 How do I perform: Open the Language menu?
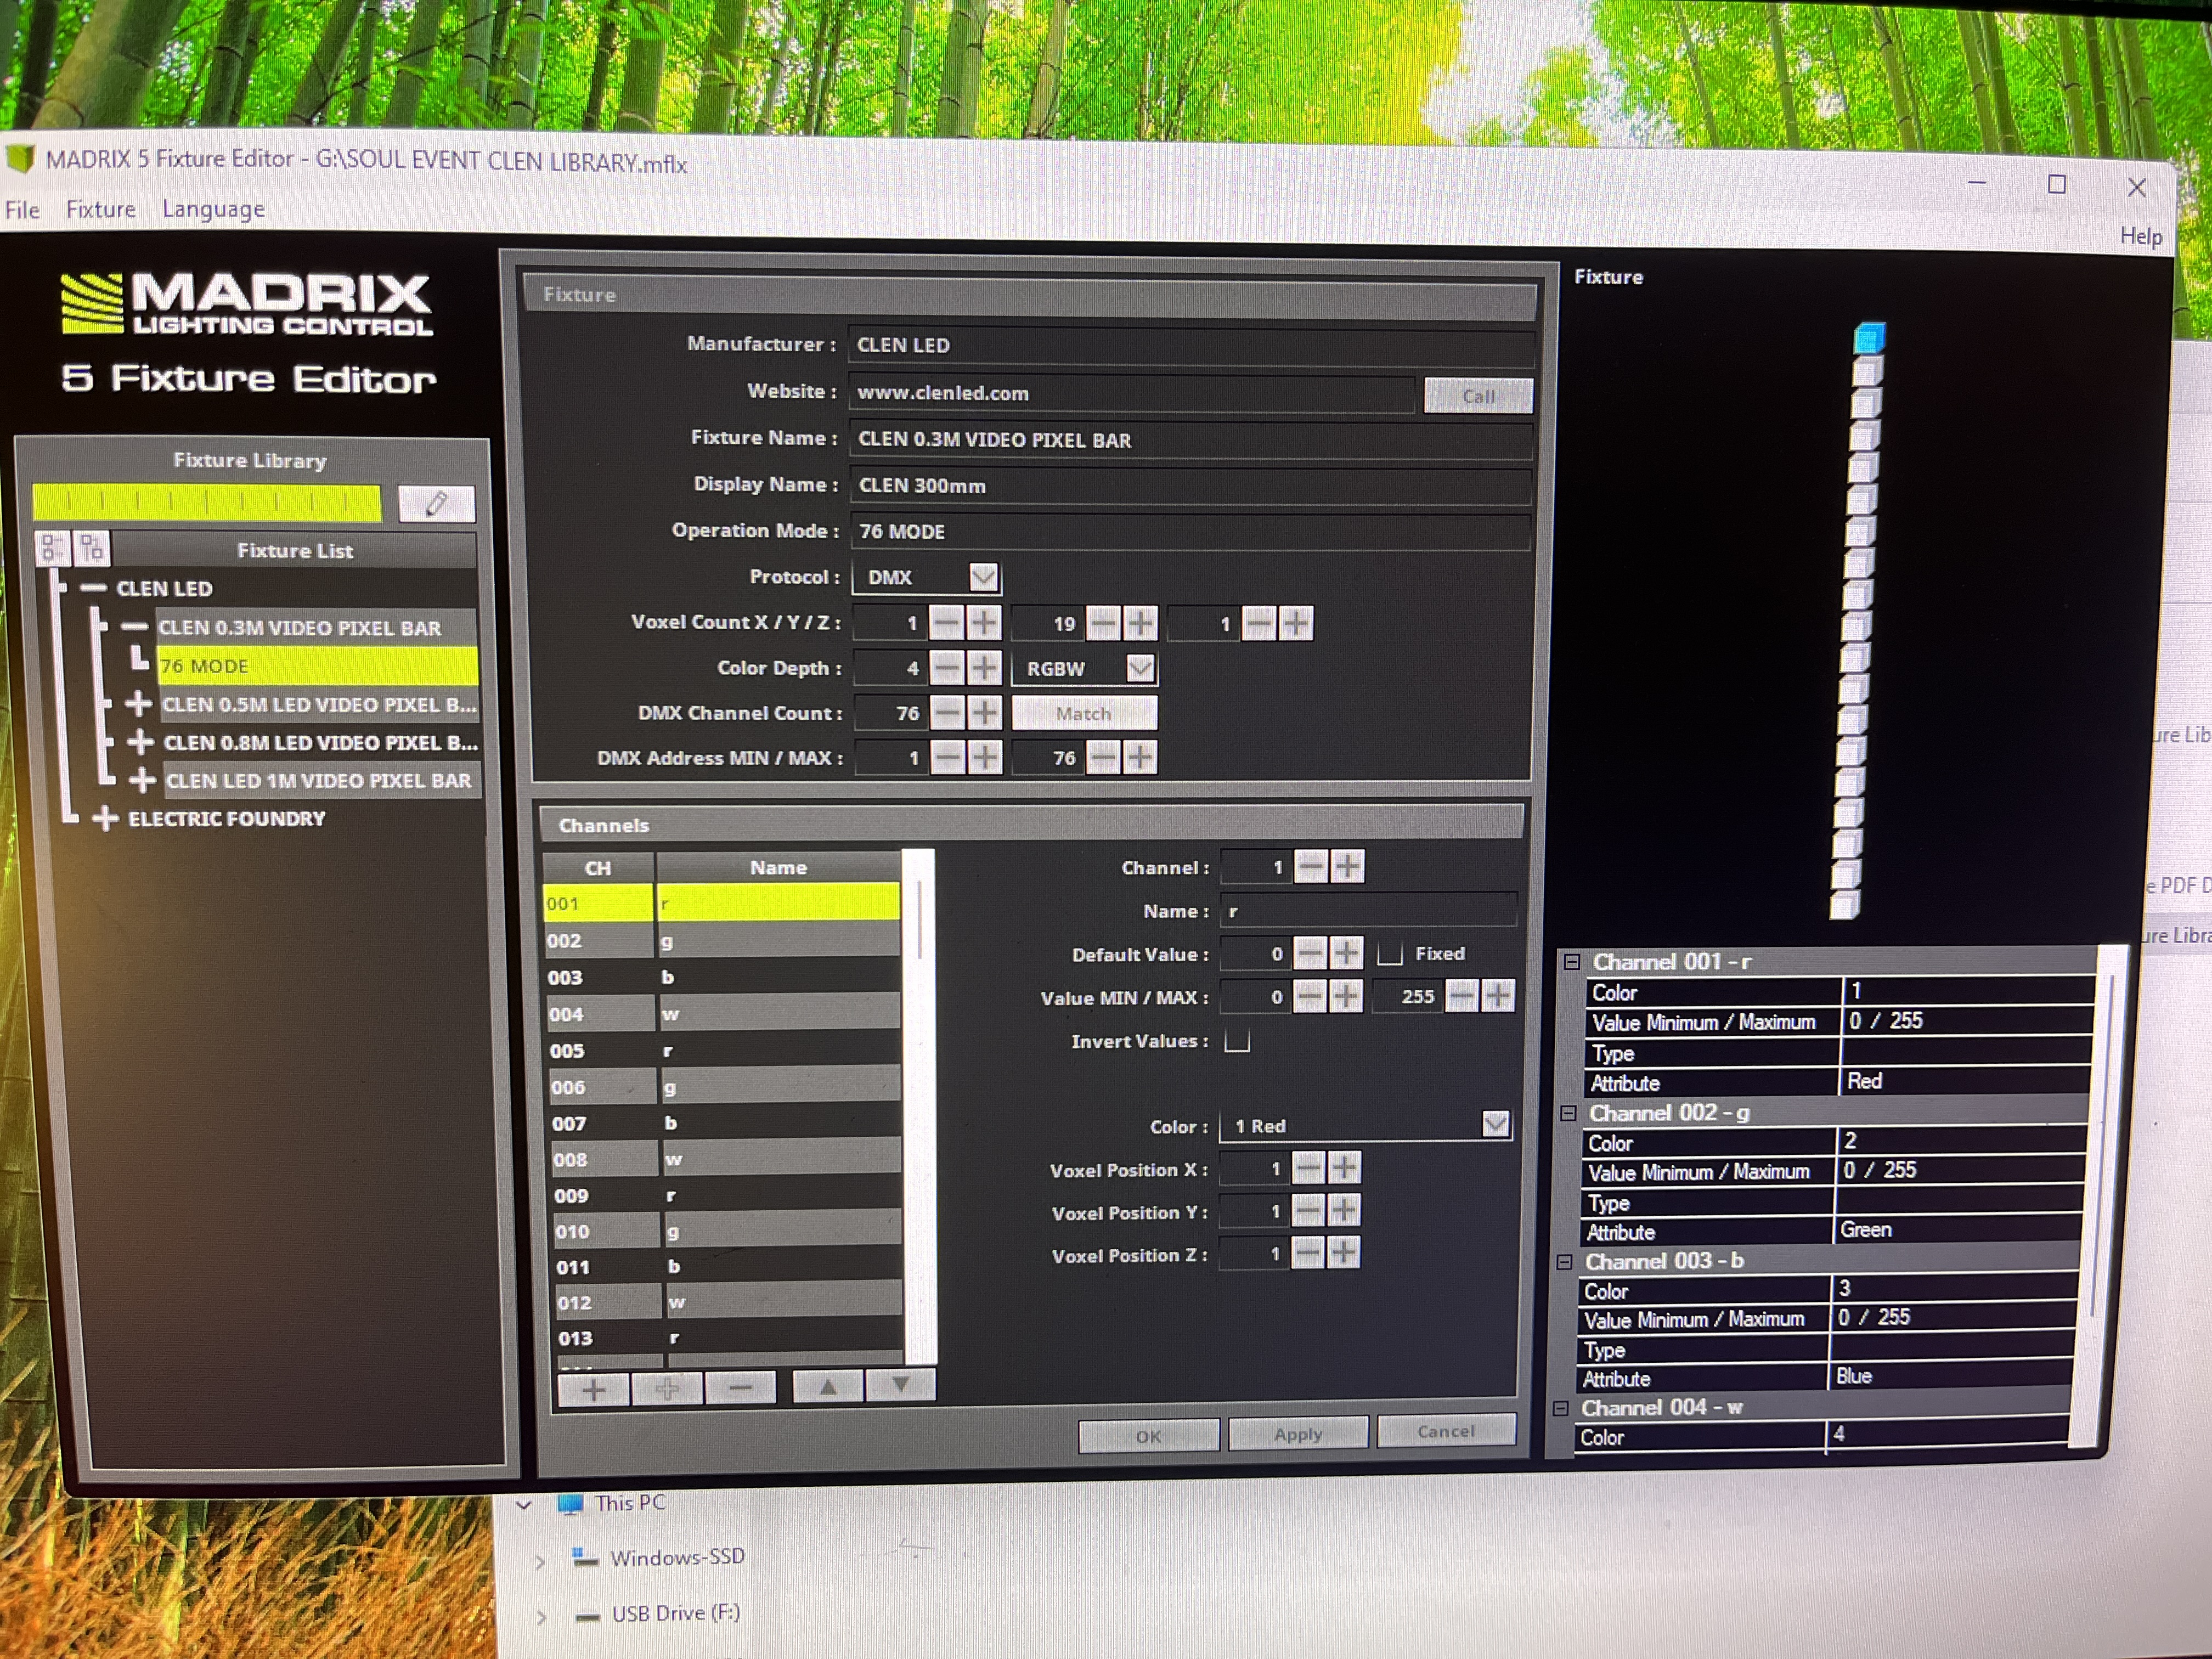(x=213, y=209)
